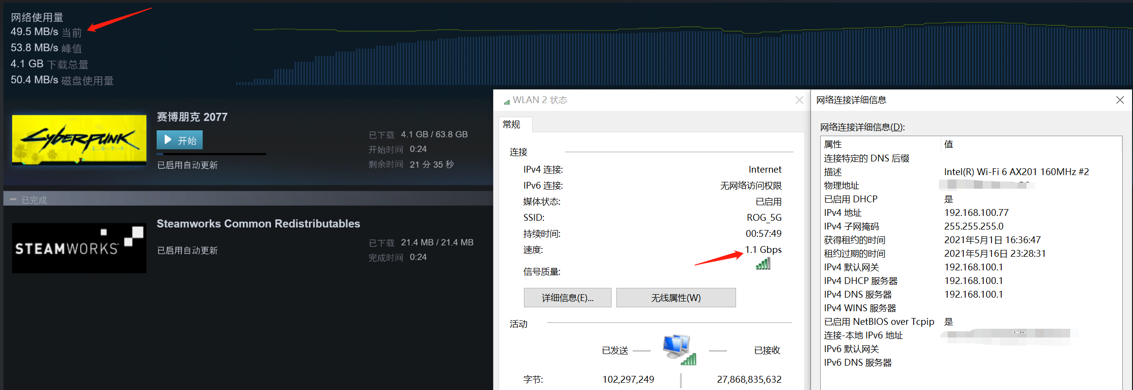Click the Steamworks logo thumbnail
This screenshot has height=390, width=1133.
pyautogui.click(x=79, y=248)
